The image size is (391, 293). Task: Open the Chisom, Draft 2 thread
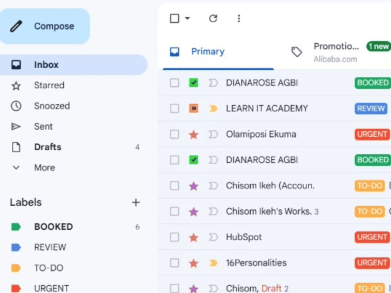click(257, 289)
